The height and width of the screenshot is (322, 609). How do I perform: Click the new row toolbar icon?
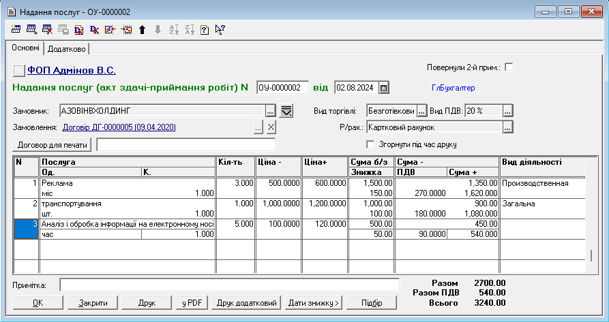pyautogui.click(x=16, y=29)
